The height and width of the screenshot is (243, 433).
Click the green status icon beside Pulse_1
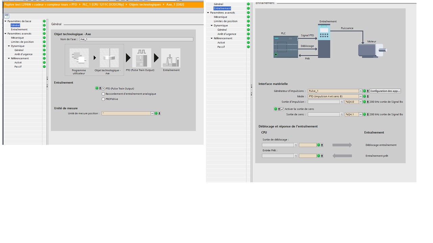point(364,91)
